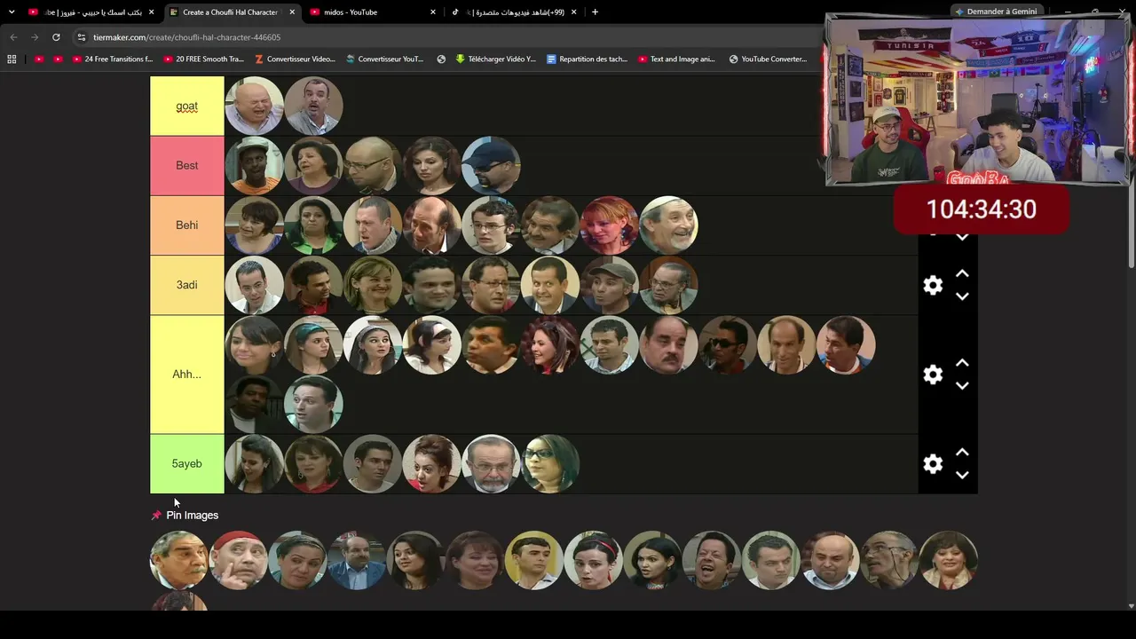Image resolution: width=1136 pixels, height=639 pixels.
Task: Click the 5ayeb tier label
Action: 187,463
